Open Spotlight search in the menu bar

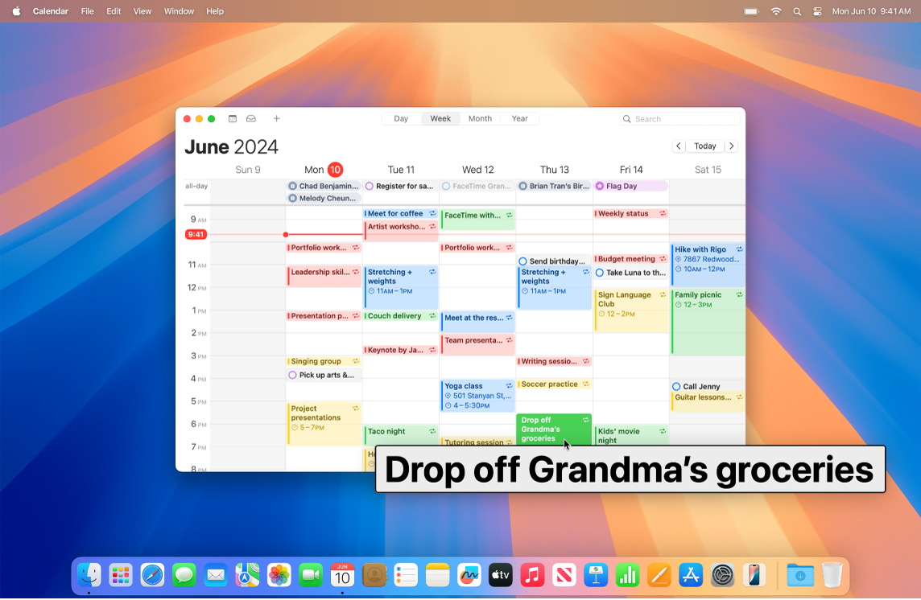pyautogui.click(x=796, y=11)
